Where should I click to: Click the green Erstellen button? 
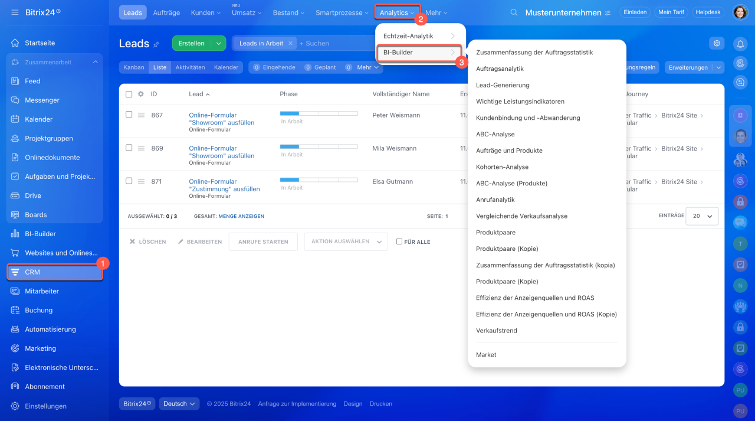(191, 43)
